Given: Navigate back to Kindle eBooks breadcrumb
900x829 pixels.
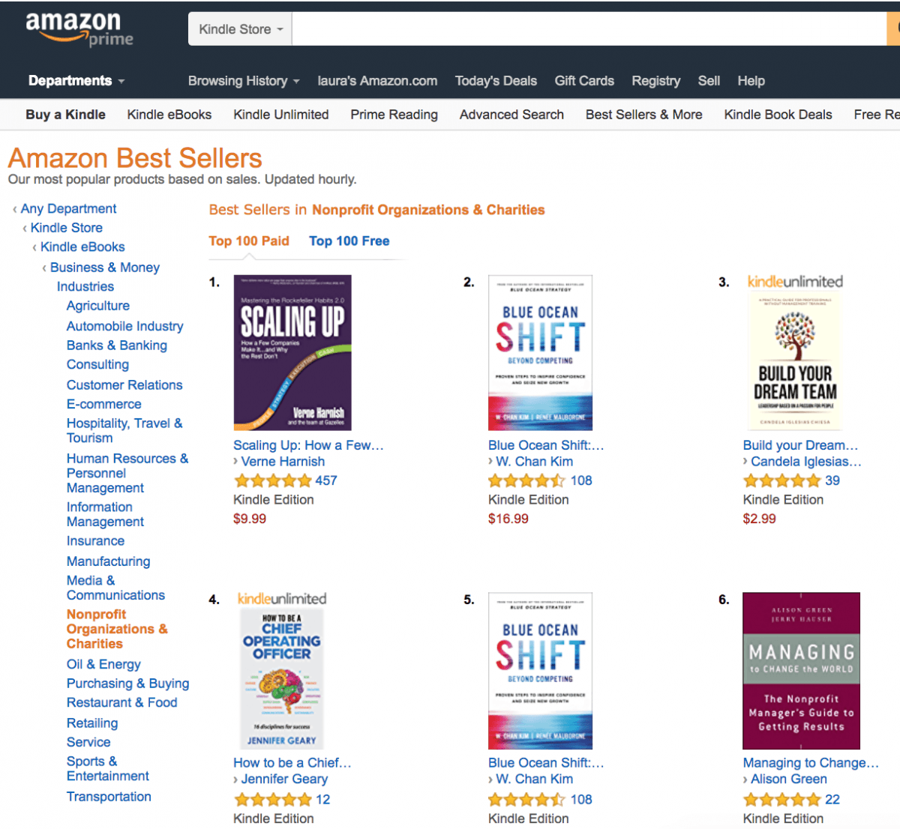Looking at the screenshot, I should [82, 247].
